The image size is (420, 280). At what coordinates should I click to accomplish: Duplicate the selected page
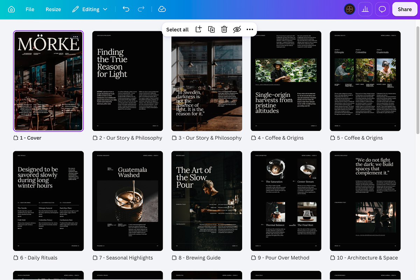211,29
